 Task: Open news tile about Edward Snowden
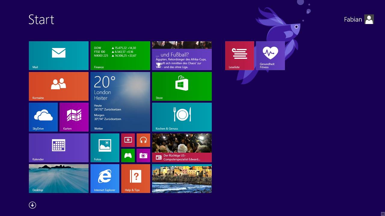coord(182,148)
